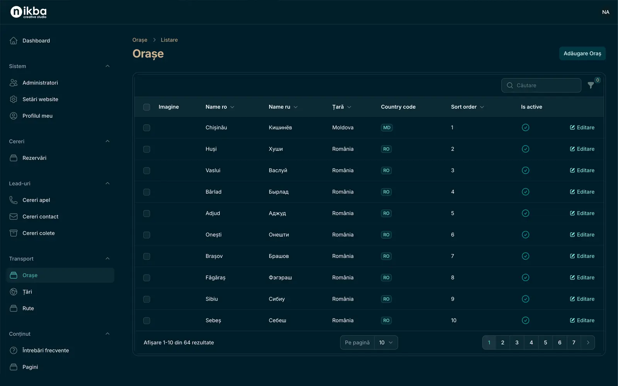Open the NA user avatar menu
This screenshot has width=618, height=386.
[606, 12]
